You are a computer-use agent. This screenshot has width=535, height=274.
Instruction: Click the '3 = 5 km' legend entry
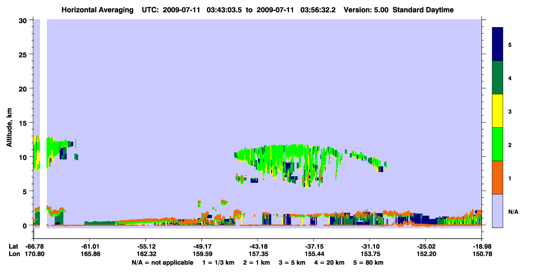292,262
